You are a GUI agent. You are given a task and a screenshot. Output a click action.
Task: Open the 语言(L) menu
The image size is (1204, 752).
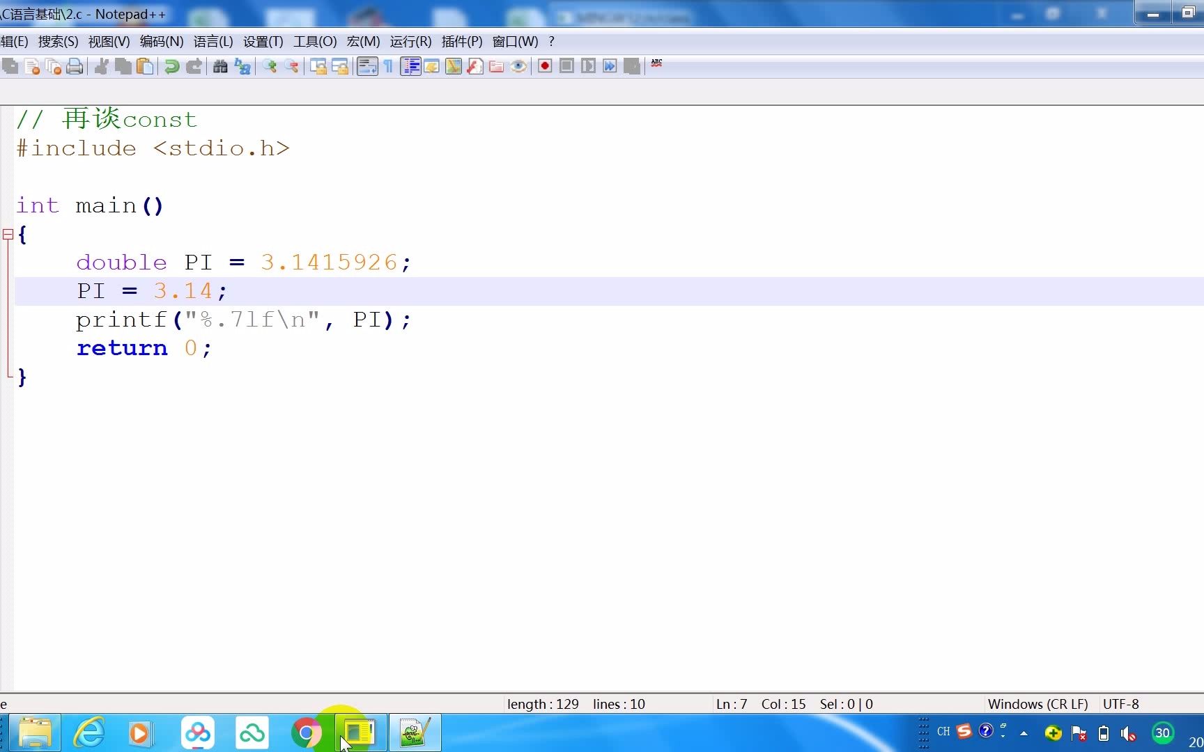tap(213, 42)
